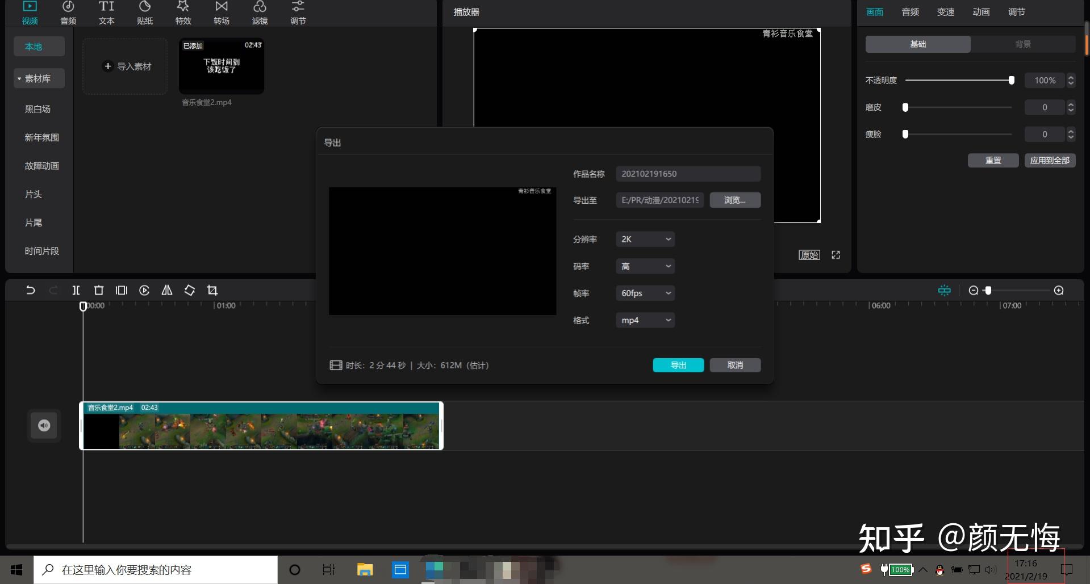Open the Windows Start menu

[x=16, y=570]
